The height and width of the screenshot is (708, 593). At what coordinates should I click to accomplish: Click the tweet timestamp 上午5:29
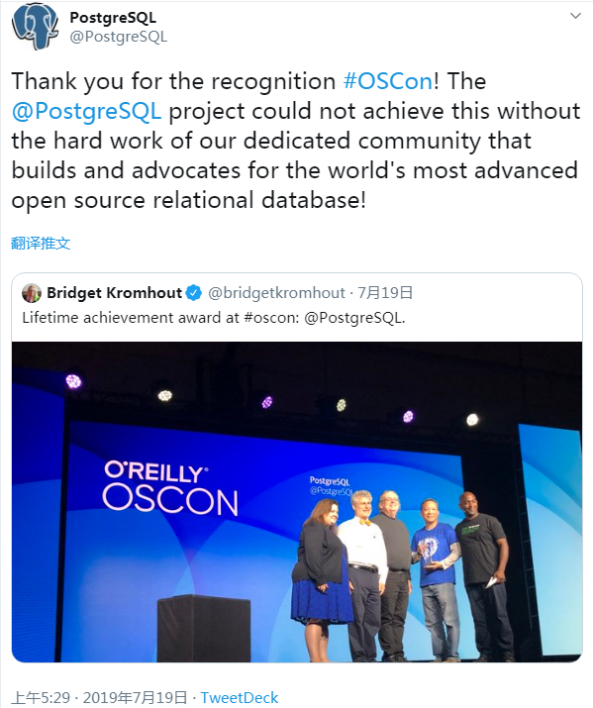[x=41, y=698]
